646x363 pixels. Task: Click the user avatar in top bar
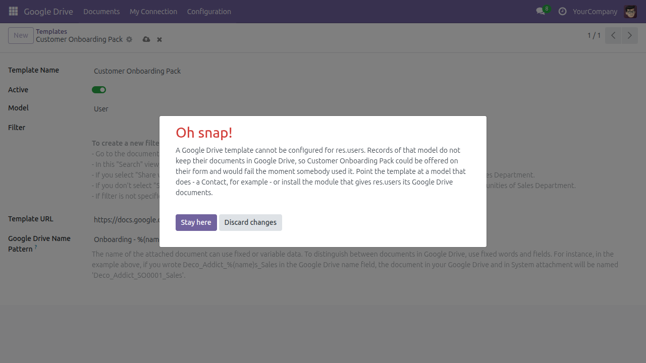[630, 11]
